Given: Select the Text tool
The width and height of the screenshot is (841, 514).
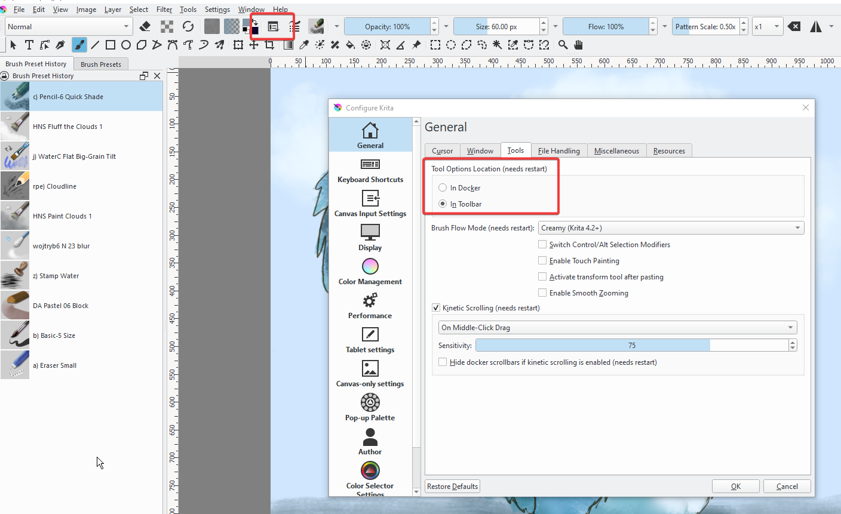Looking at the screenshot, I should click(x=29, y=45).
